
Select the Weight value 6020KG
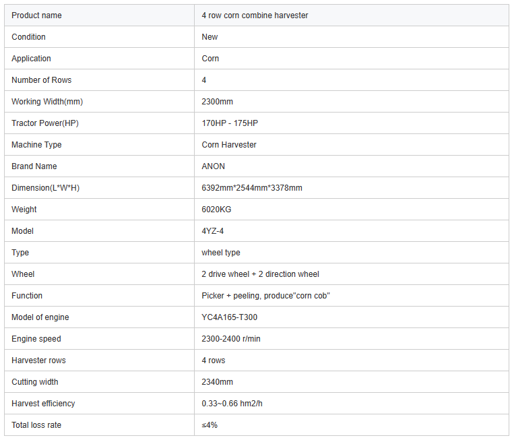coord(216,210)
